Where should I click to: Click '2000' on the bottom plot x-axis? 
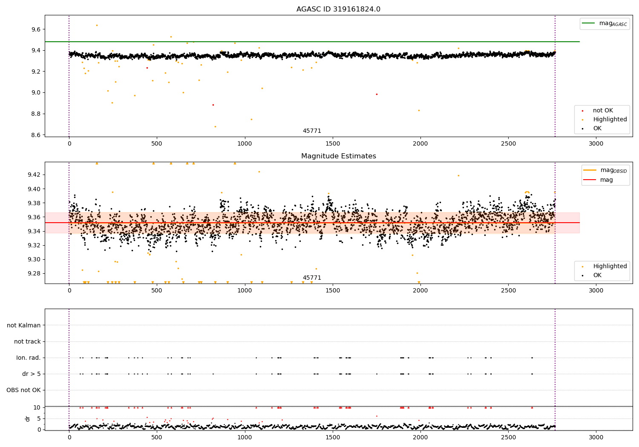[420, 437]
